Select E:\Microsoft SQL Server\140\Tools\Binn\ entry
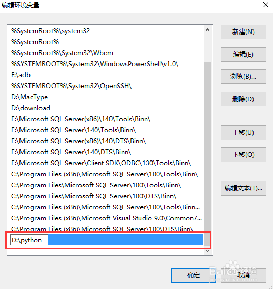Screen dimensions: 273x289 pyautogui.click(x=105, y=130)
